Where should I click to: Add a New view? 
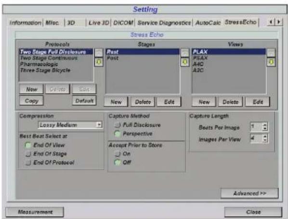point(204,102)
